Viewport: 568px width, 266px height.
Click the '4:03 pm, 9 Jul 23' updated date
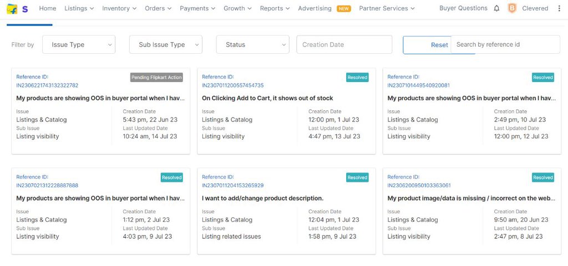tap(148, 236)
